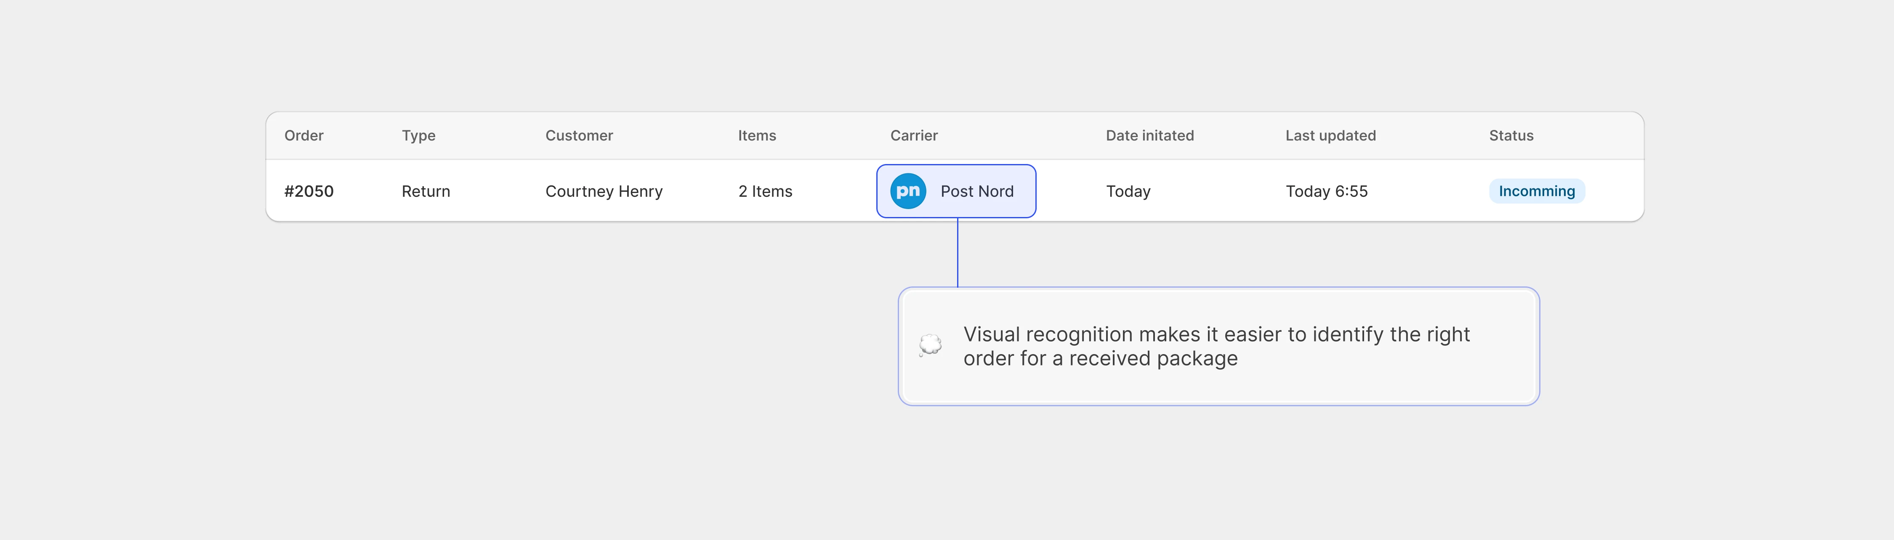Screen dimensions: 1894x540
Task: Click the Carrier column header
Action: coord(914,135)
